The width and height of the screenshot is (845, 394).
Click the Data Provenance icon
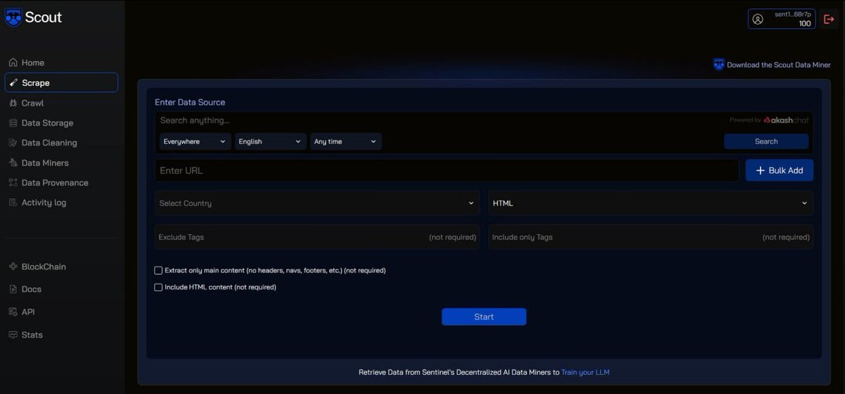(x=13, y=183)
